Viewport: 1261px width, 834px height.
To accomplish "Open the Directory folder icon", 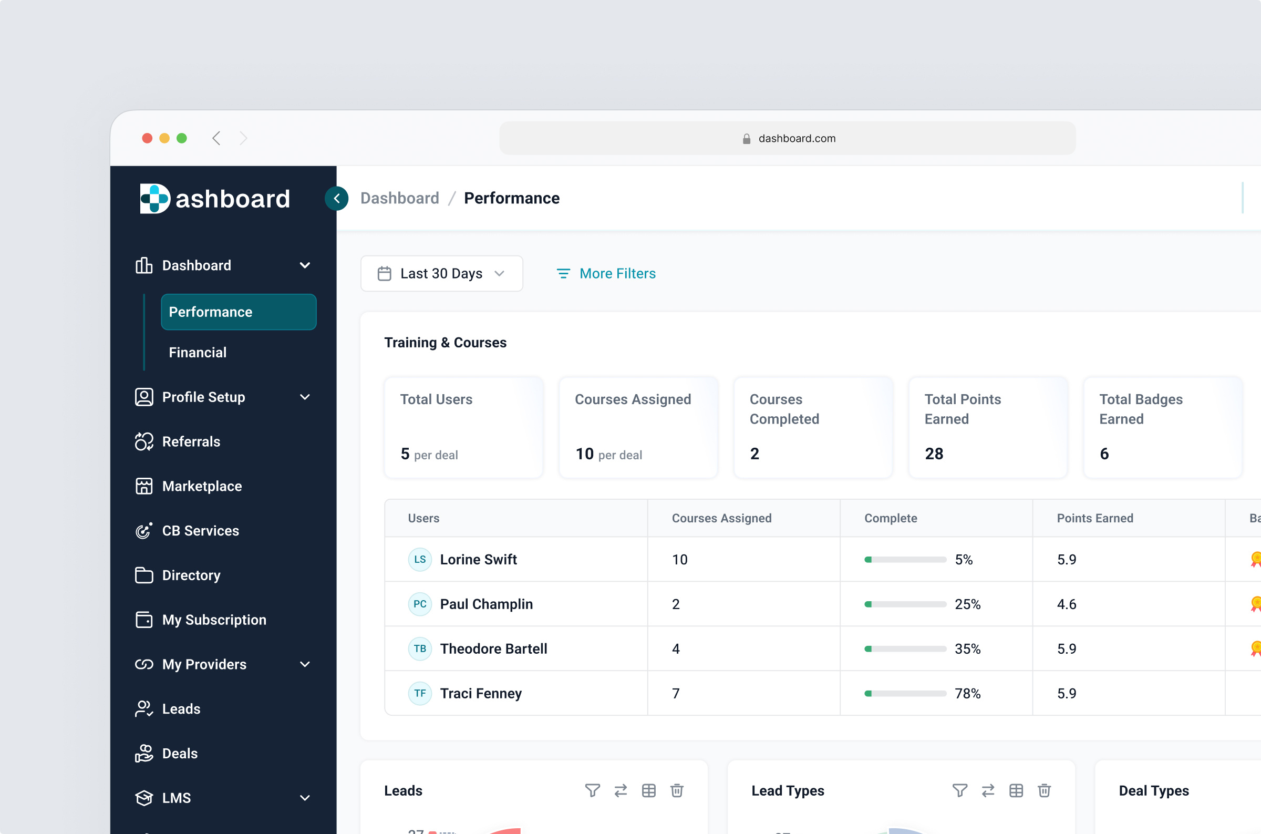I will click(143, 575).
